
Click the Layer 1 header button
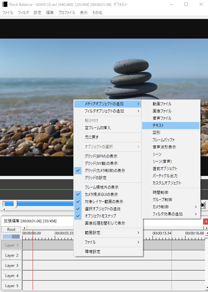coord(11,245)
